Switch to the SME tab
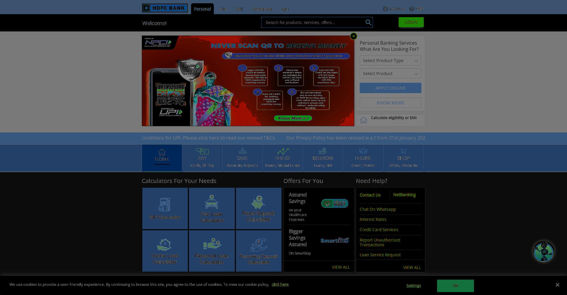 (239, 9)
